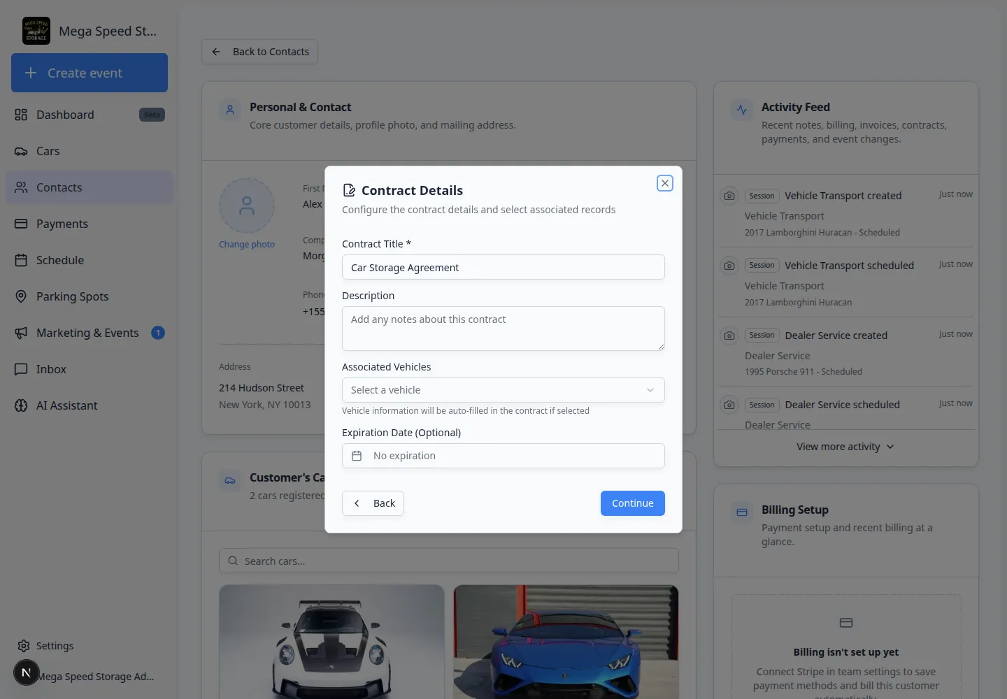This screenshot has height=699, width=1007.
Task: Go Back in the contract dialog
Action: pos(373,503)
